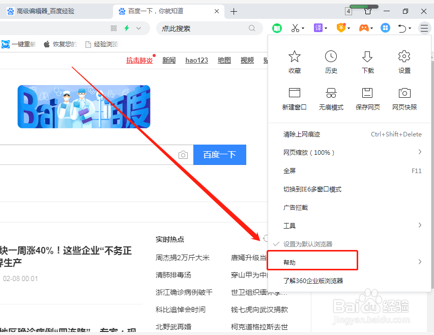The height and width of the screenshot is (335, 434).
Task: Open bookmark 恢复您的
Action: [61, 44]
